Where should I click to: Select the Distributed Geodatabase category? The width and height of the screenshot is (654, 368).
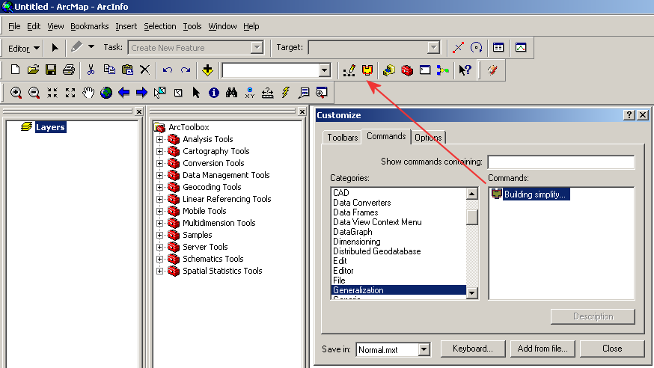tap(376, 251)
